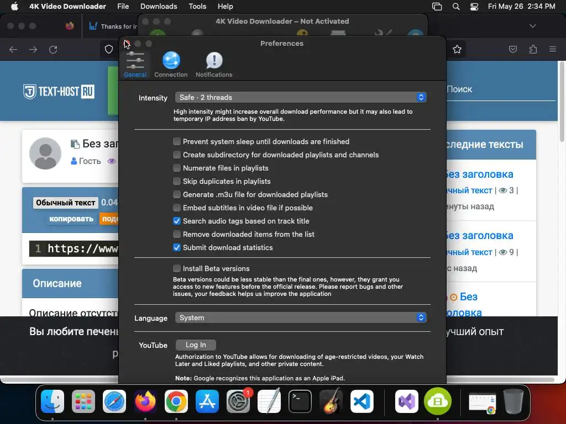The image size is (566, 424).
Task: Enable Numerate files in playlists
Action: [x=176, y=168]
